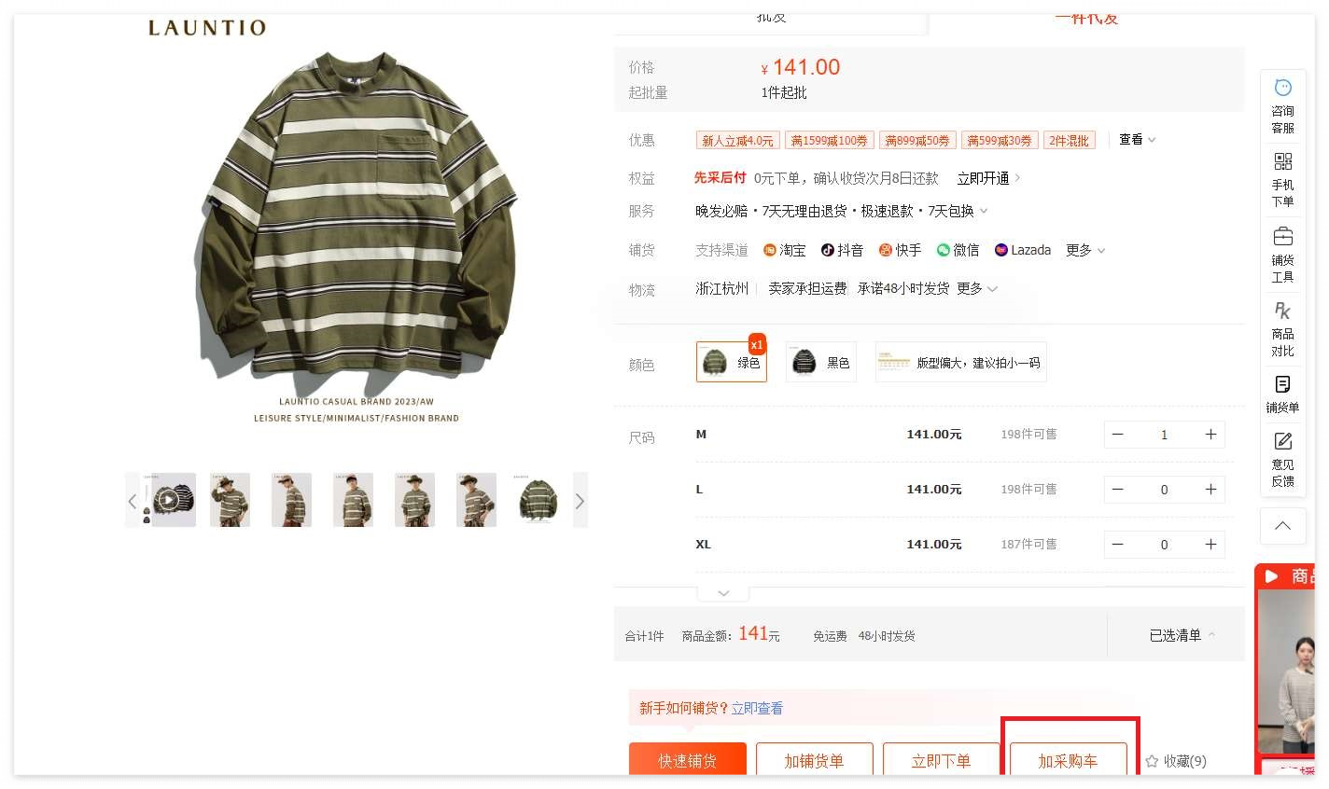The height and width of the screenshot is (789, 1329).
Task: Click the 满899减50券 coupon
Action: pos(917,141)
